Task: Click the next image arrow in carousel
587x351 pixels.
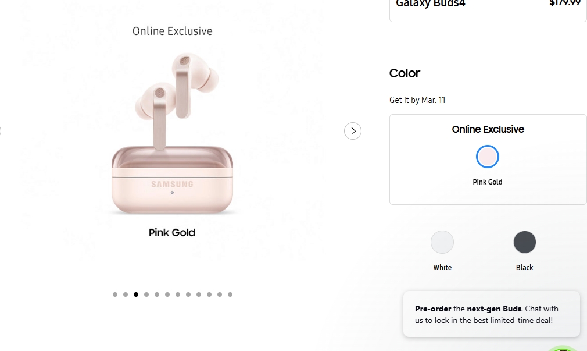Action: [x=353, y=131]
